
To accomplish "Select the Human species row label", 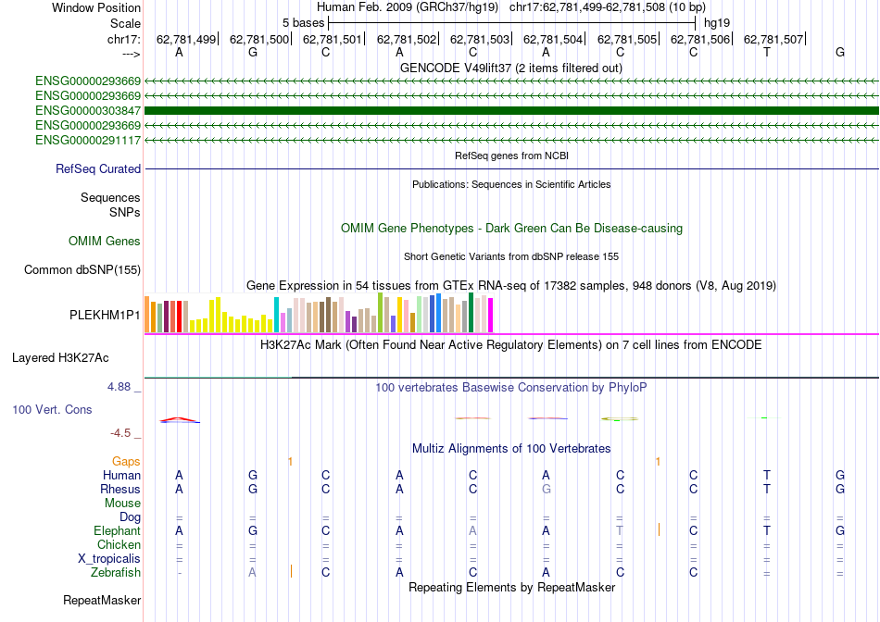I will click(x=121, y=475).
